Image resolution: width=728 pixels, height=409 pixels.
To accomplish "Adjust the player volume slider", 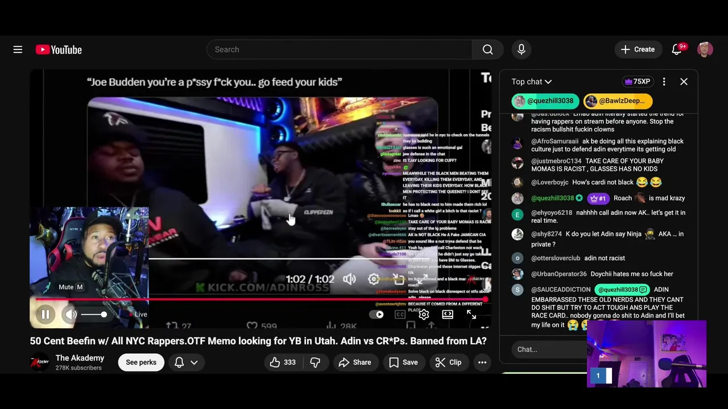I will coord(93,314).
